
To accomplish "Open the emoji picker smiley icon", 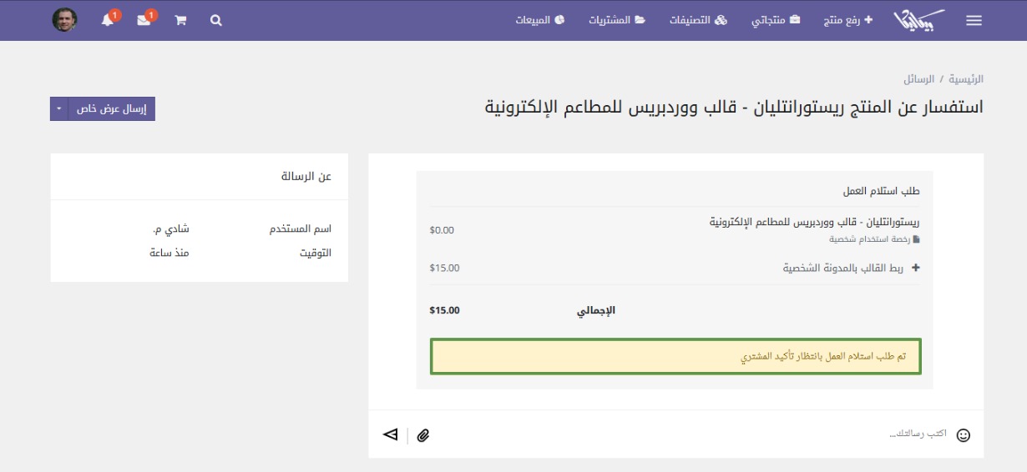I will pyautogui.click(x=964, y=434).
